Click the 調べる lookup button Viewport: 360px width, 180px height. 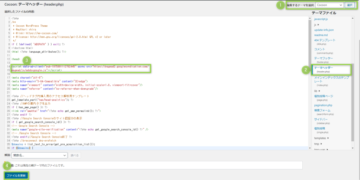tap(75, 155)
